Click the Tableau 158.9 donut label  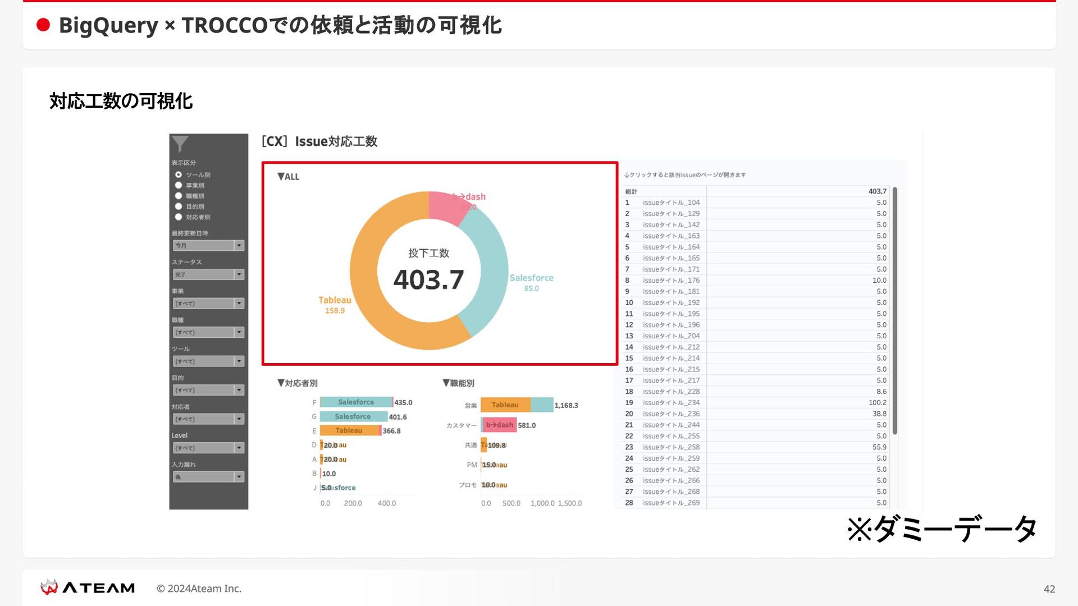coord(335,305)
